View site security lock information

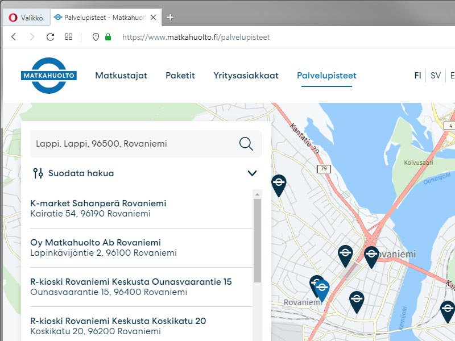coord(108,36)
